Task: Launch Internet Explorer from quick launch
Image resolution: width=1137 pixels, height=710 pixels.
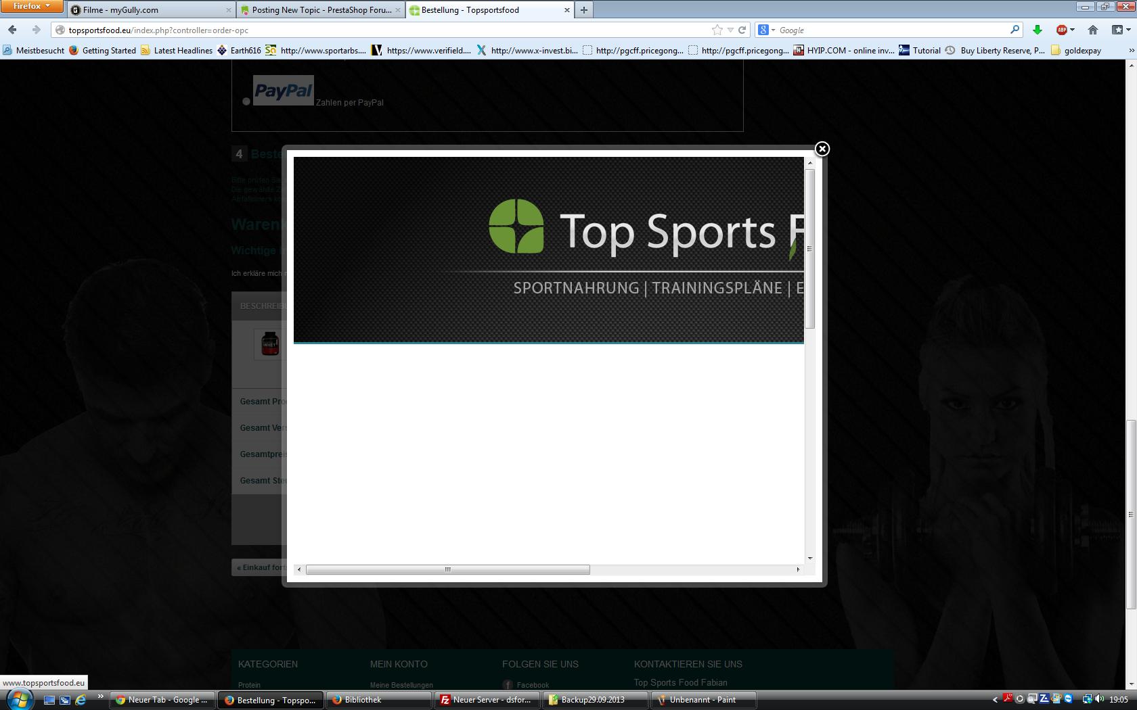Action: coord(80,700)
